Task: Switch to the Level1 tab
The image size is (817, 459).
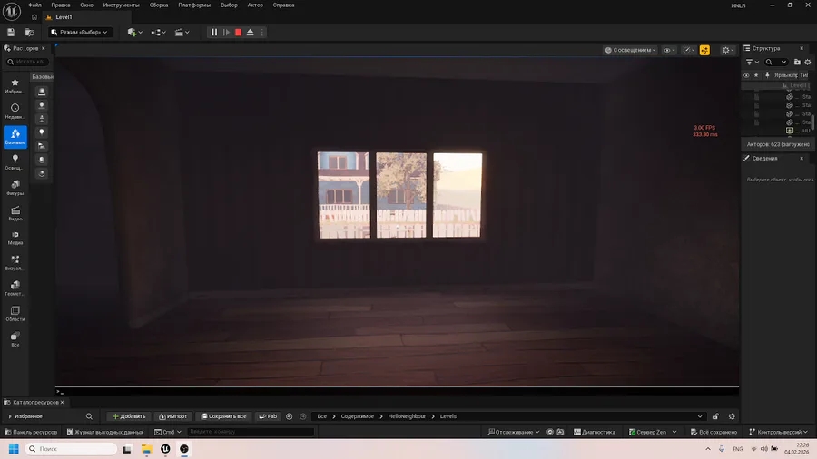Action: point(64,17)
